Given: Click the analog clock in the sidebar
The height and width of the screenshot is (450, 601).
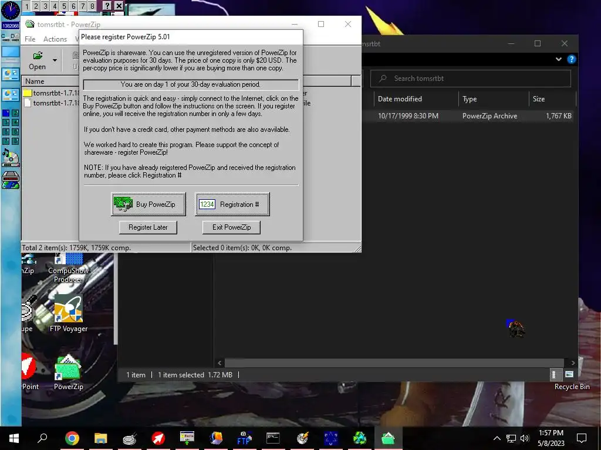Looking at the screenshot, I should pyautogui.click(x=11, y=11).
